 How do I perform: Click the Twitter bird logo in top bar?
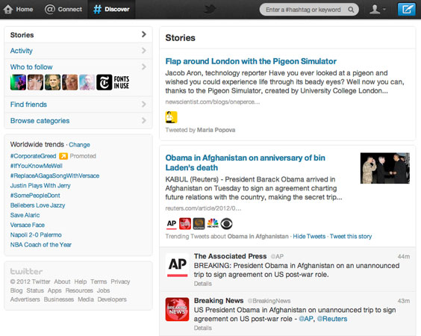[210, 10]
